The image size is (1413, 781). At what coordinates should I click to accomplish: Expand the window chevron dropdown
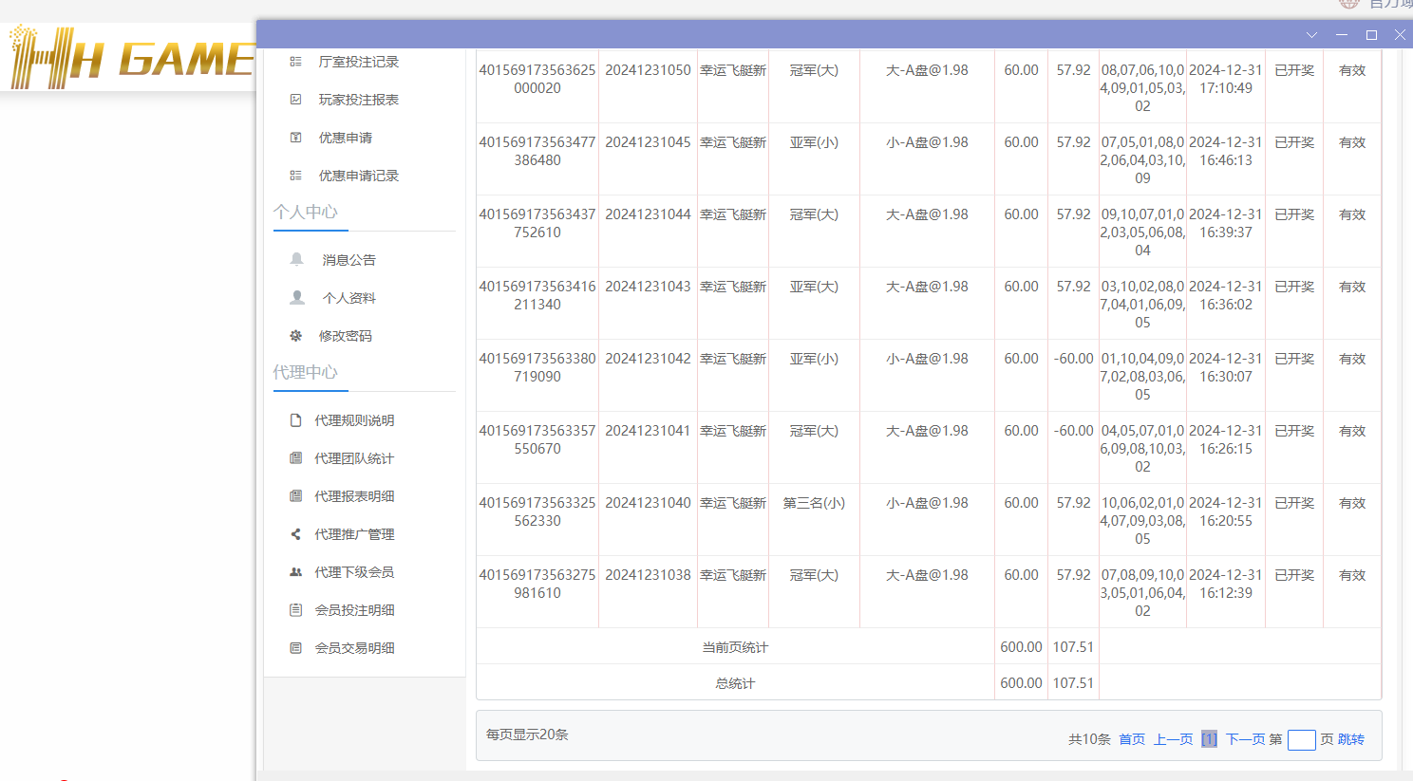coord(1311,34)
